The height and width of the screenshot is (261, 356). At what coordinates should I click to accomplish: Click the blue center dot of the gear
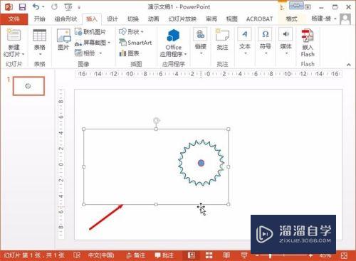201,163
